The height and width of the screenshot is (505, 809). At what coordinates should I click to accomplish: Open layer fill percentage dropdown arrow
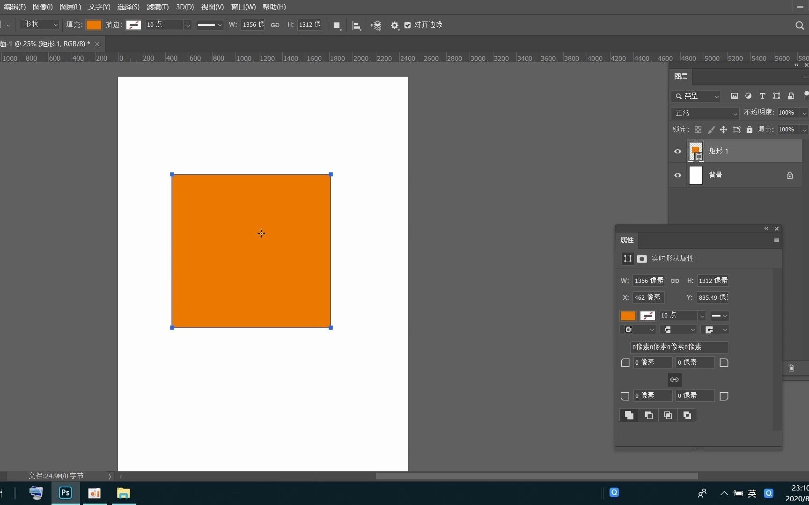804,130
